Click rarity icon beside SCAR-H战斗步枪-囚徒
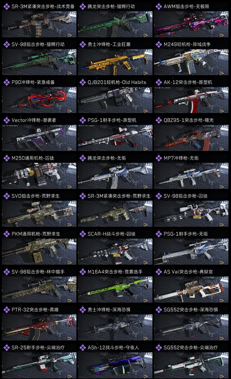The image size is (231, 379). tap(82, 234)
